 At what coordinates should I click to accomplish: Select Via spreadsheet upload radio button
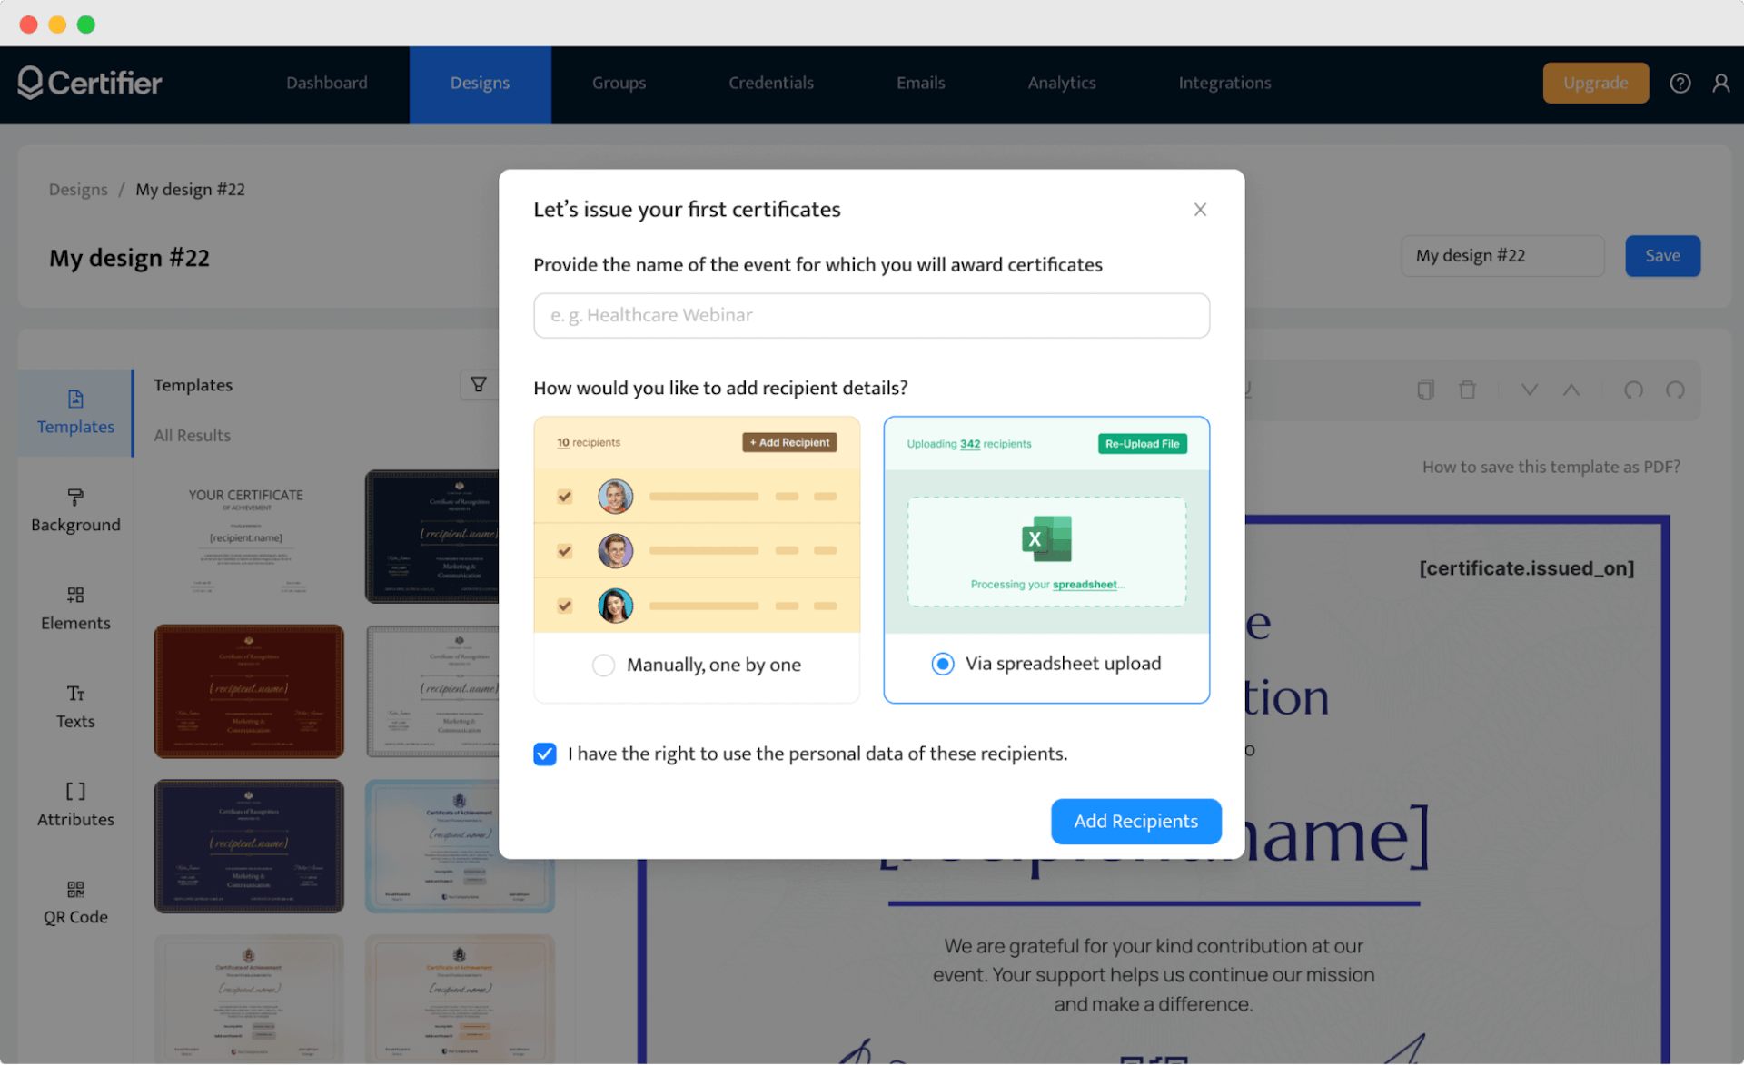943,663
